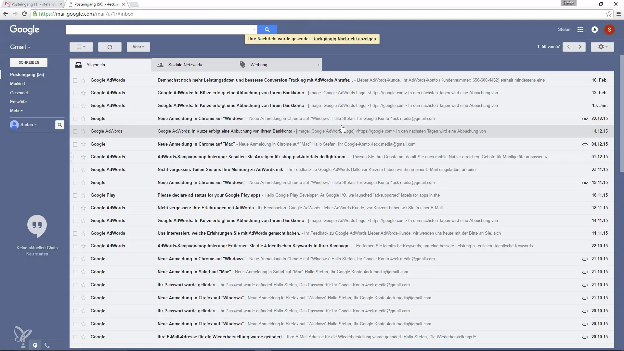Image resolution: width=624 pixels, height=351 pixels.
Task: Select the 01.12.15 Kampagnenoptimierung mail checkbox
Action: pos(75,157)
